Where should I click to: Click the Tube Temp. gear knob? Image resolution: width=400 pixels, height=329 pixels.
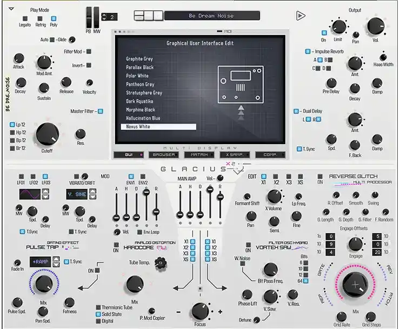(x=161, y=264)
